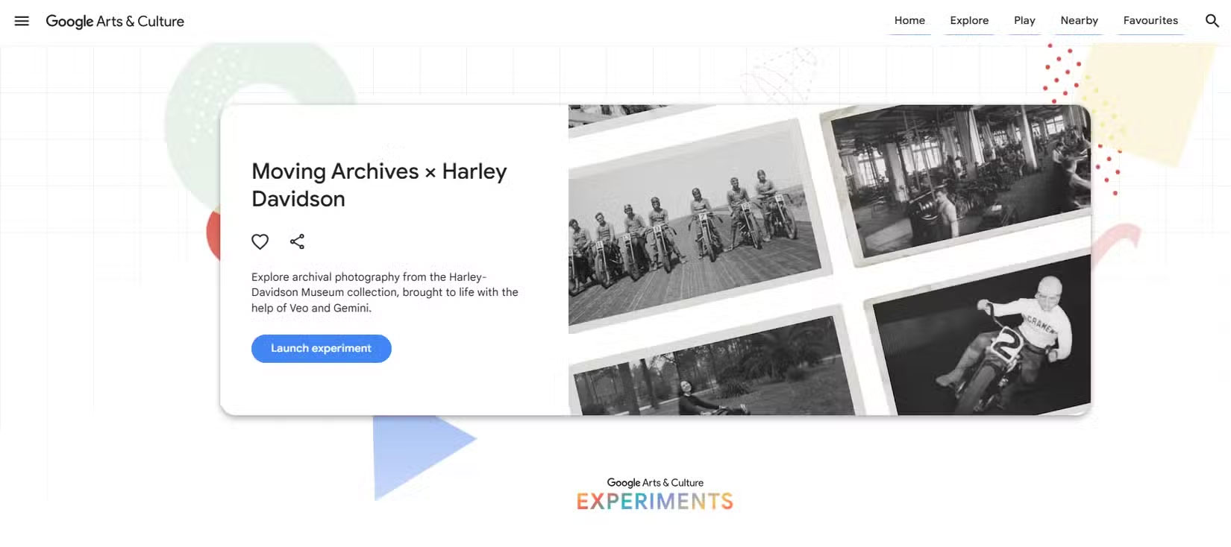This screenshot has width=1231, height=547.
Task: Favourite the experiment with the heart icon
Action: pos(260,241)
